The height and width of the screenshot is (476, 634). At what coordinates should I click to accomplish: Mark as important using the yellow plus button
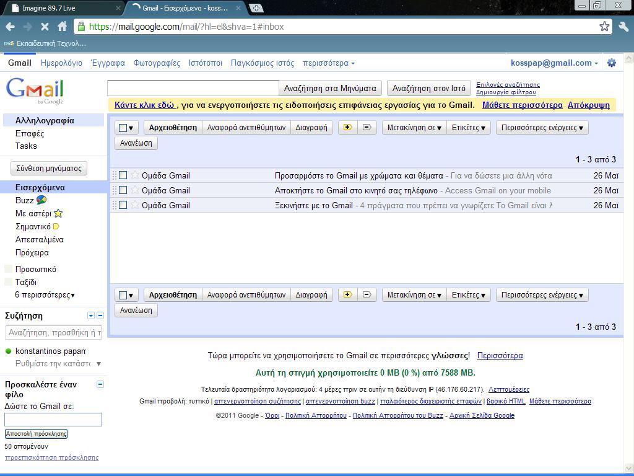[x=347, y=128]
